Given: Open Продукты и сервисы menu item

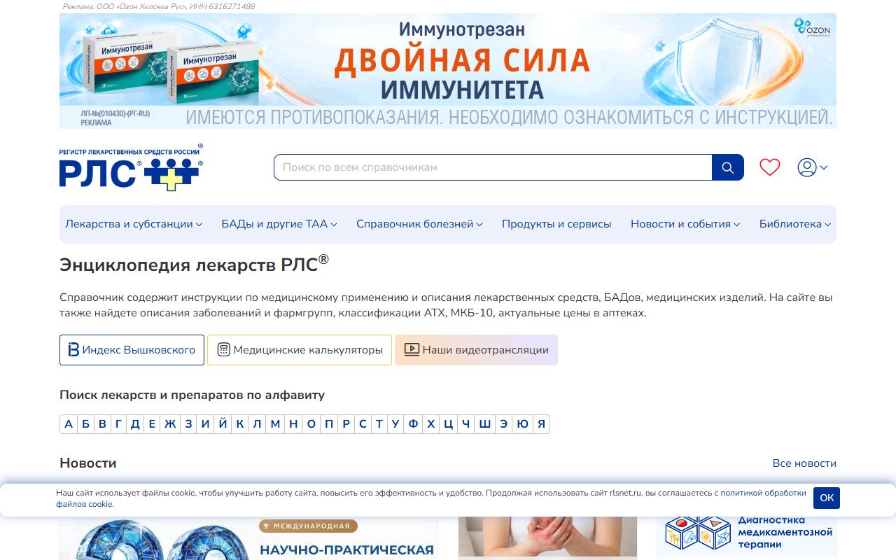Looking at the screenshot, I should point(556,224).
